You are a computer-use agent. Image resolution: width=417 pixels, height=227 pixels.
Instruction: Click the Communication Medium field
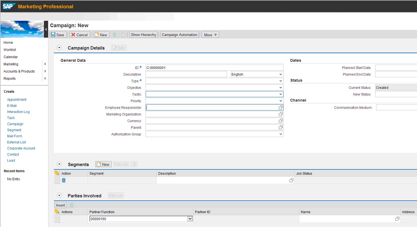(x=397, y=107)
